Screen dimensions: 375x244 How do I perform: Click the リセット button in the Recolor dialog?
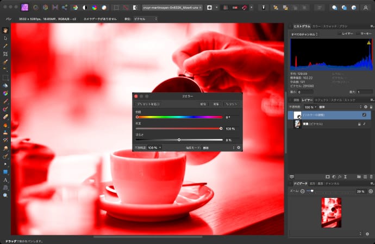(231, 104)
